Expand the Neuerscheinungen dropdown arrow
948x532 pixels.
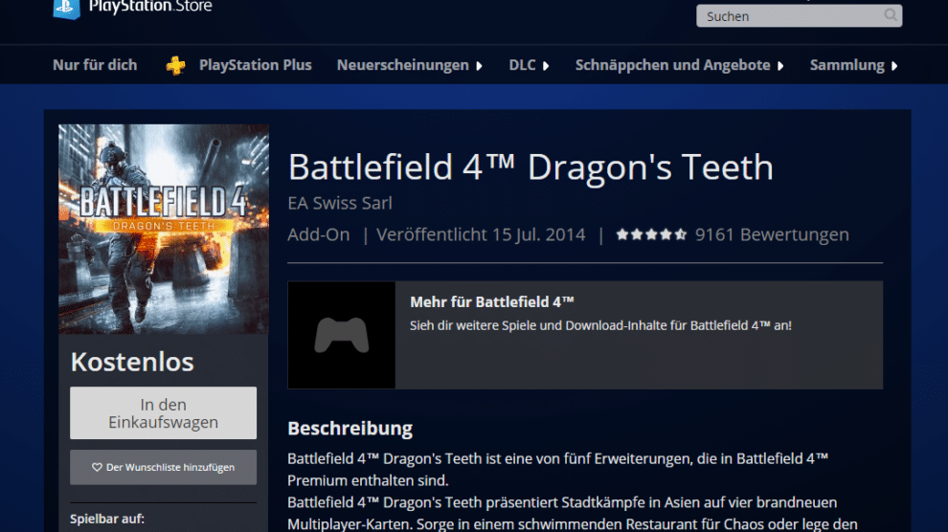pyautogui.click(x=477, y=66)
